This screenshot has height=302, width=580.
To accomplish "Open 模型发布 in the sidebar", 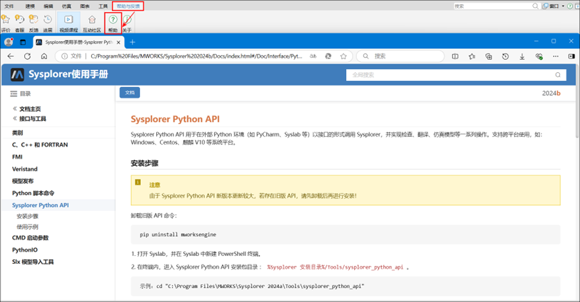I will point(23,181).
